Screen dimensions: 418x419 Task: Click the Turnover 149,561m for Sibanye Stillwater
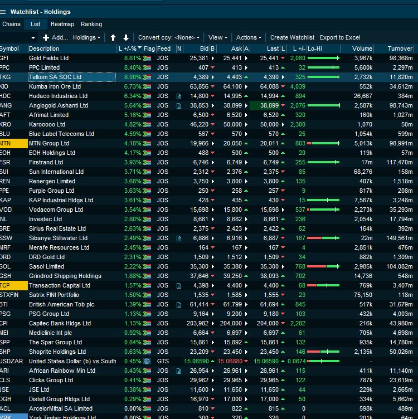click(x=400, y=238)
